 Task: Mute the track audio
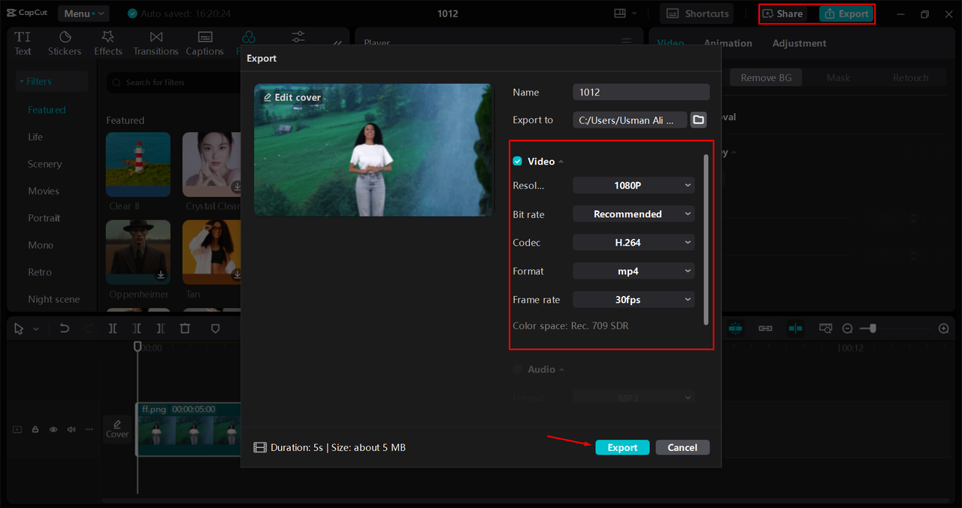(x=71, y=430)
